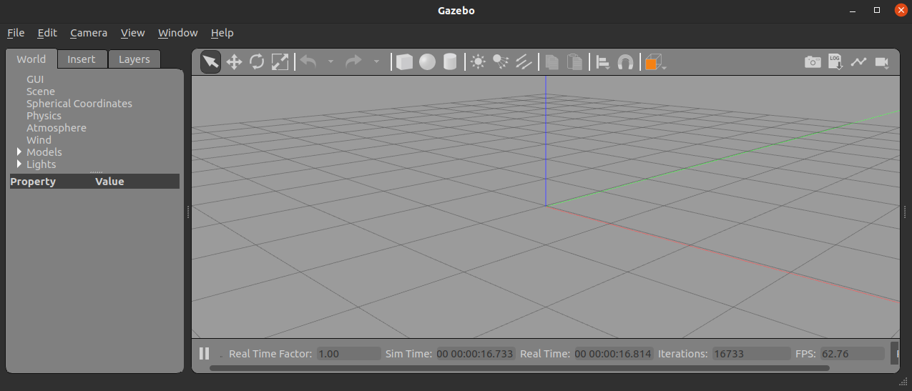Click the copy icon in toolbar
This screenshot has height=391, width=912.
coord(551,62)
